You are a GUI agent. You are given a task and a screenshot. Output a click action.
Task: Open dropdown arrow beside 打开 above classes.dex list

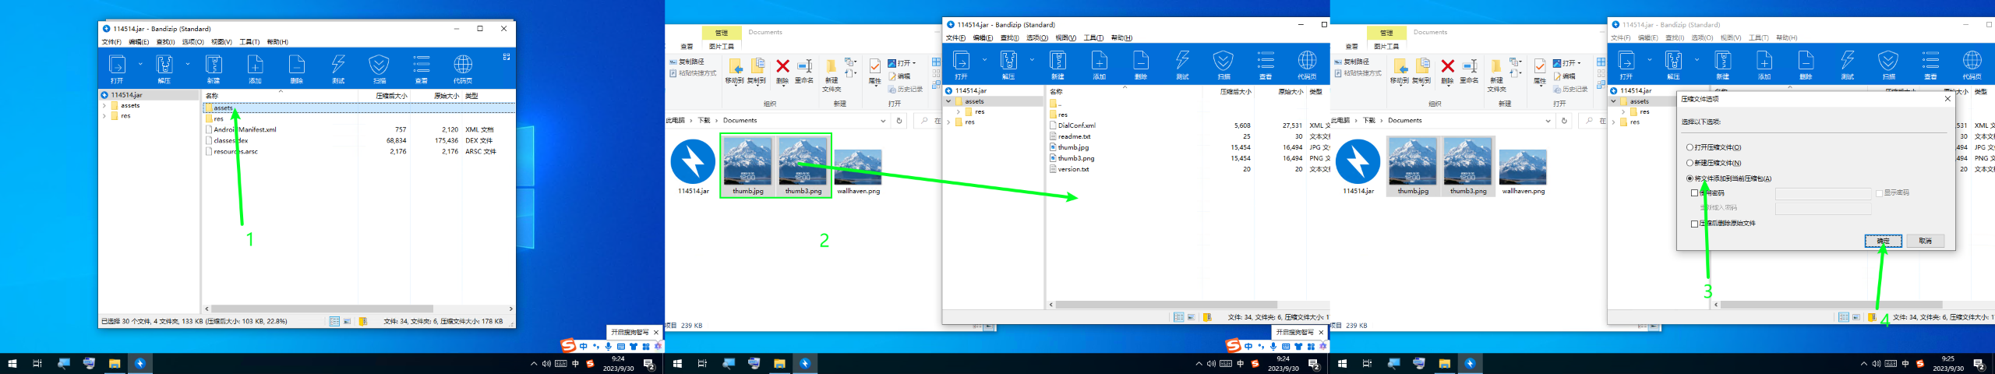tap(140, 64)
